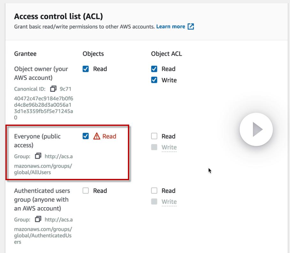The height and width of the screenshot is (253, 290).
Task: Click the red Read label for public access
Action: coord(109,136)
